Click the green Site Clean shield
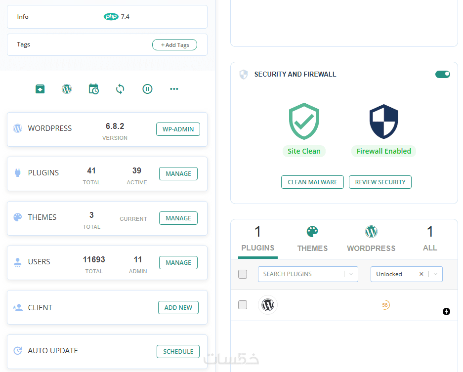Image resolution: width=463 pixels, height=372 pixels. coord(304,121)
